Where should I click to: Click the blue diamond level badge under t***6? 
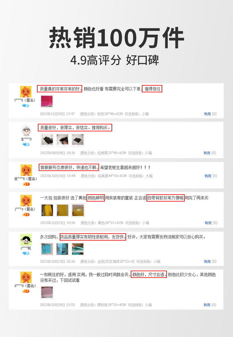click(26, 106)
